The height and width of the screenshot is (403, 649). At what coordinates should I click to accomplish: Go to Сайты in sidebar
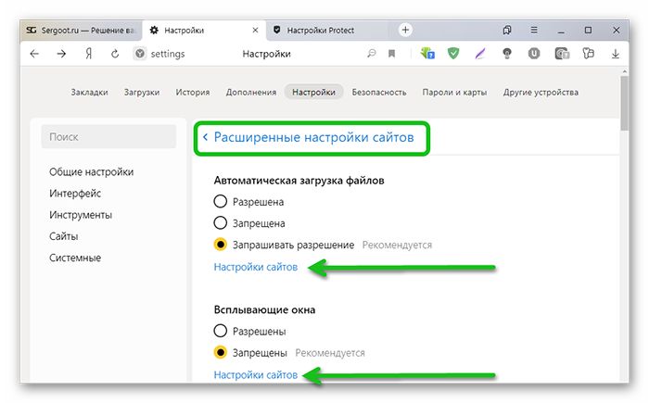[64, 236]
